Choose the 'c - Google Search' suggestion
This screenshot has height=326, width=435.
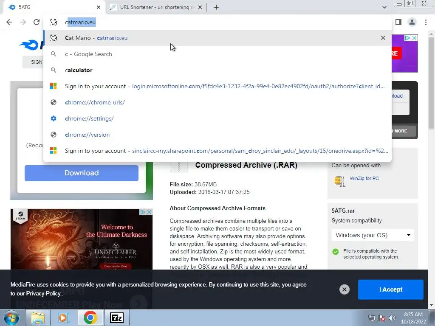[217, 54]
